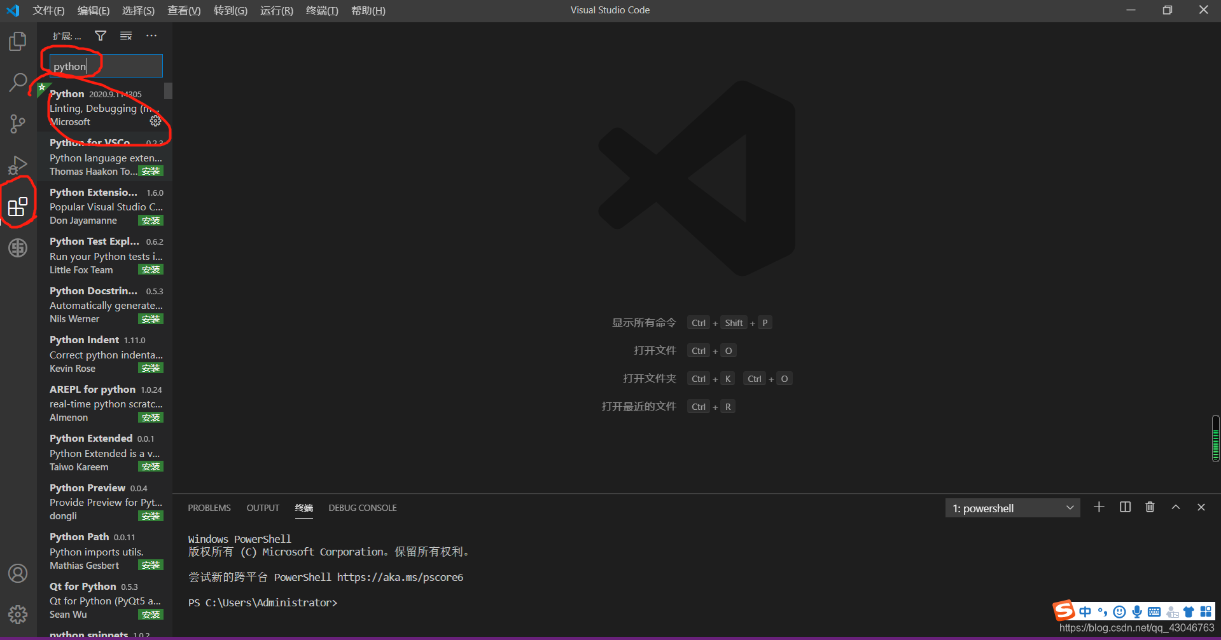Install Python Path by Mathias Gesbert

tap(151, 565)
